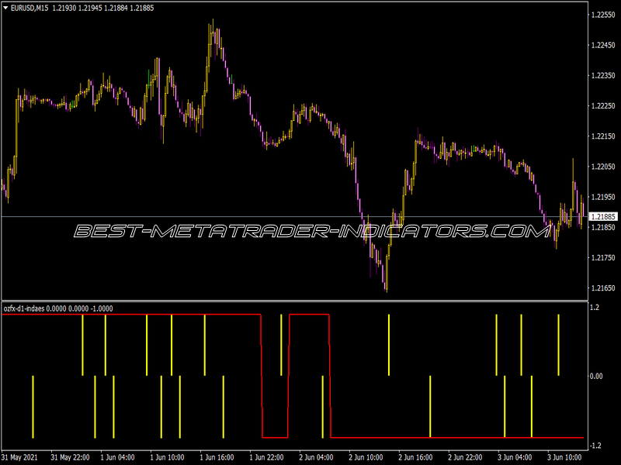The width and height of the screenshot is (621, 465).
Task: Click the 3 Jun 10:00 time label
Action: (564, 457)
